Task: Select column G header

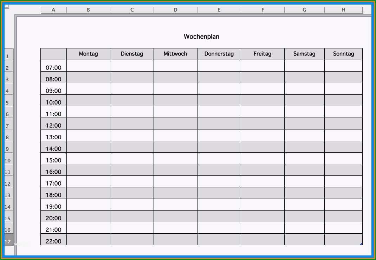Action: (304, 10)
